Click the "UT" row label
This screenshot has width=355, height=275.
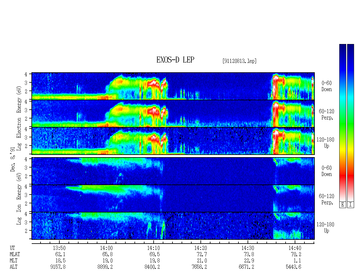coord(12,248)
